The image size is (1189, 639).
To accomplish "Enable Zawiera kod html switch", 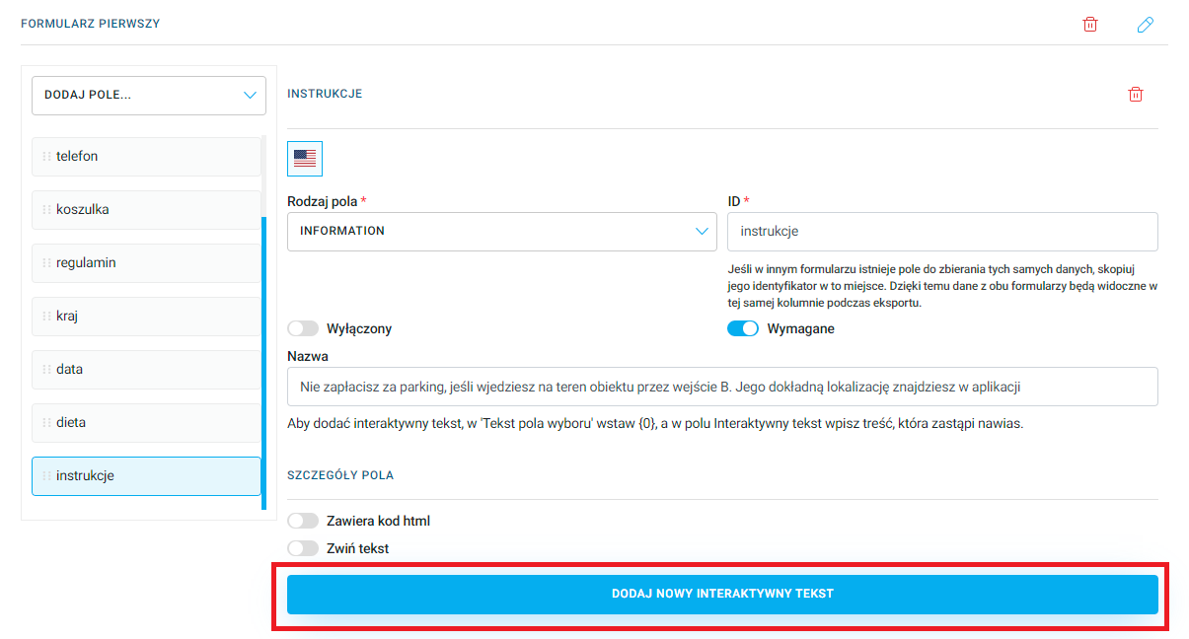I will tap(303, 521).
